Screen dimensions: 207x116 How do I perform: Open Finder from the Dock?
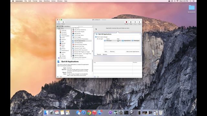click(46, 113)
